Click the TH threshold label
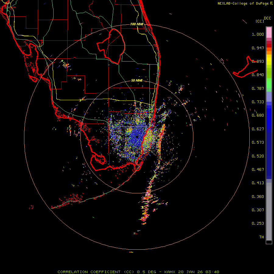The height and width of the screenshot is (274, 274). 262,237
